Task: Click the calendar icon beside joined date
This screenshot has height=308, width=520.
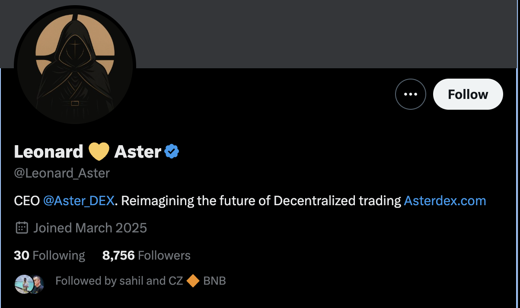Action: (x=21, y=228)
